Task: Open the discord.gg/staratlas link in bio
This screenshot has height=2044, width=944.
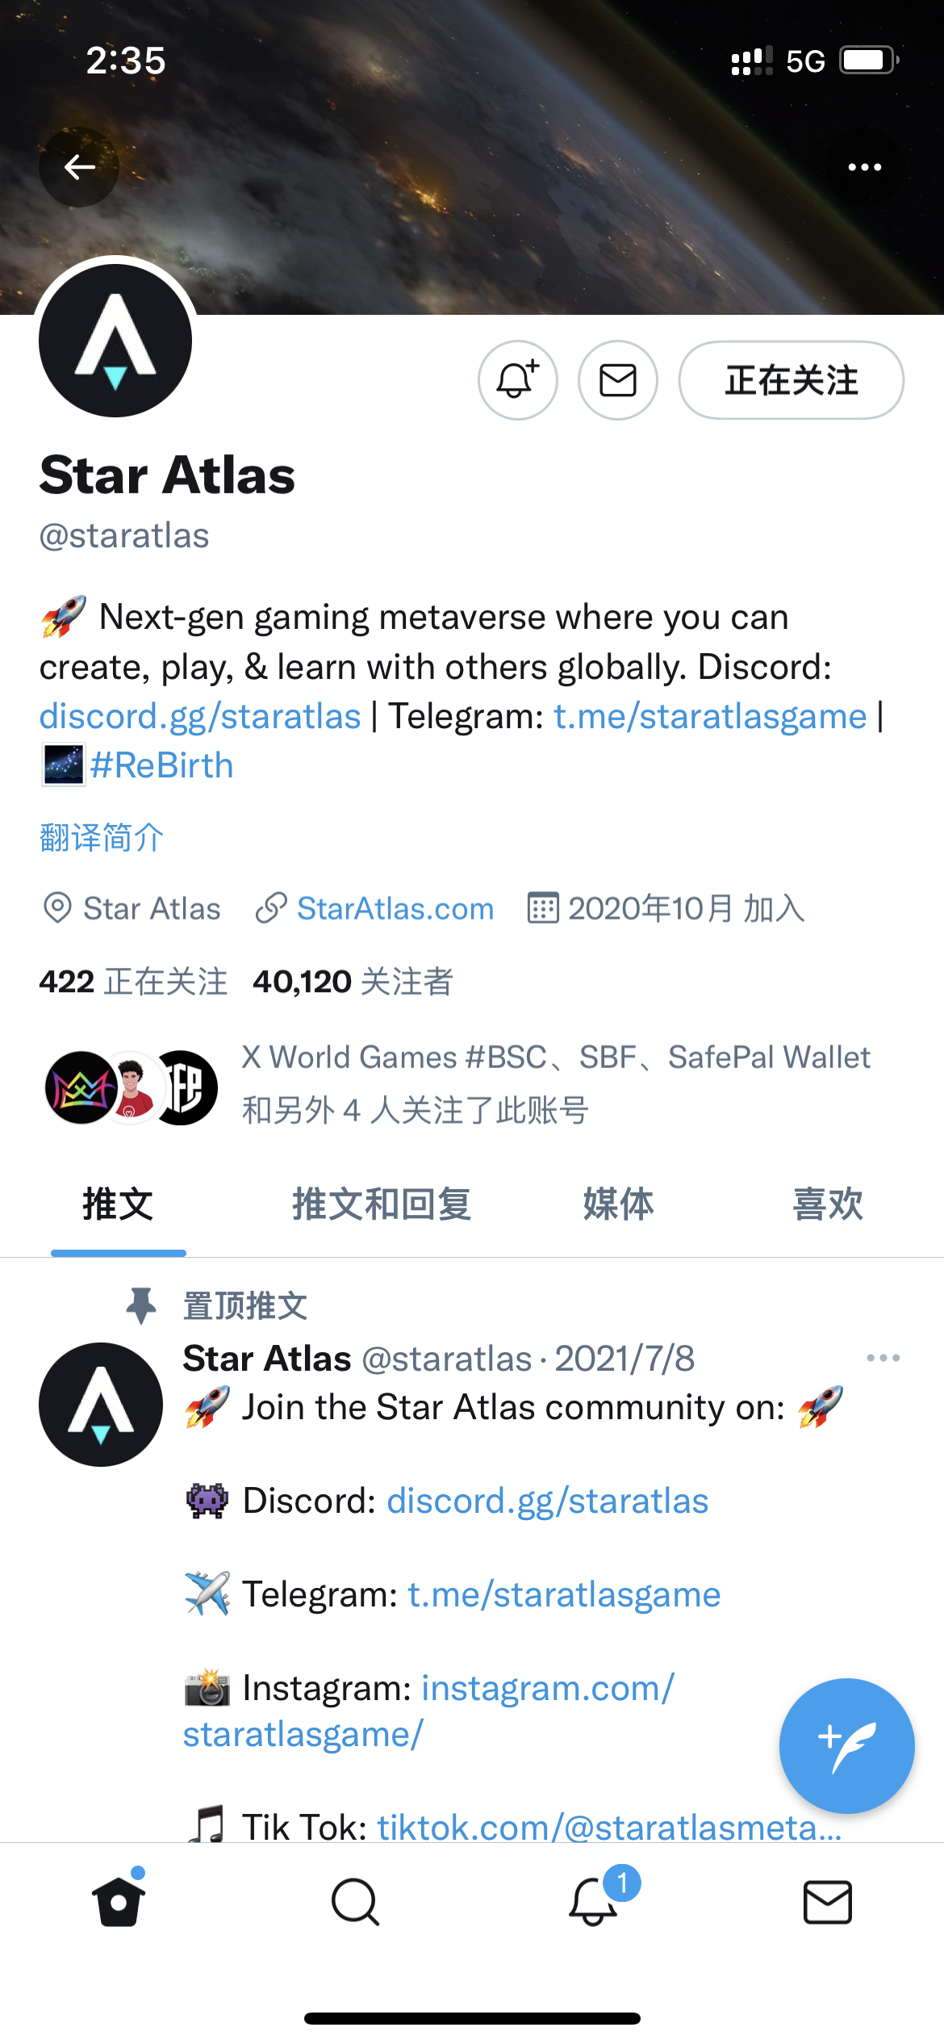Action: (x=200, y=716)
